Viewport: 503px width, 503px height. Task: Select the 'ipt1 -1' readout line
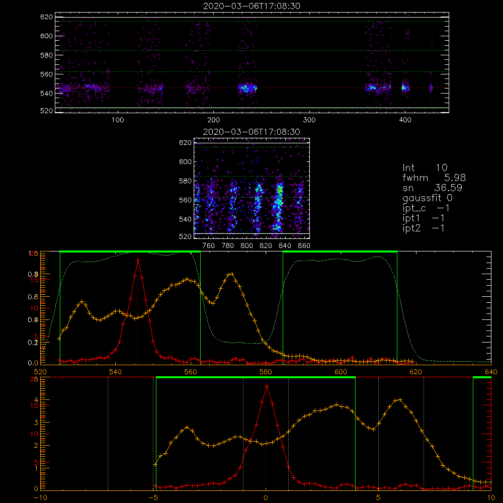click(x=424, y=218)
